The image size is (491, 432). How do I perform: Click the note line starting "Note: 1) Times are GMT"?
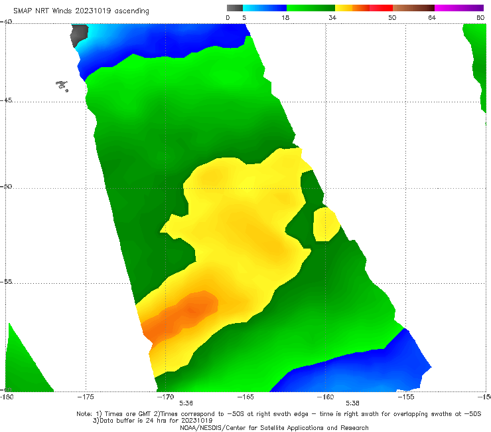point(279,414)
